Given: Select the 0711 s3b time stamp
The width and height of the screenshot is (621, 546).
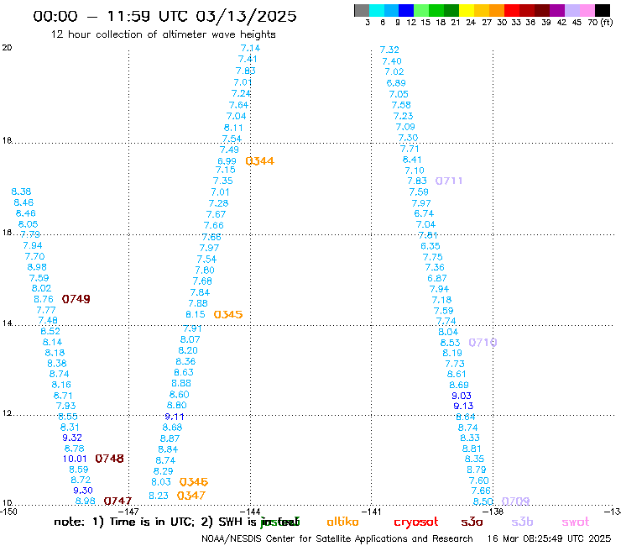Looking at the screenshot, I should coord(449,181).
